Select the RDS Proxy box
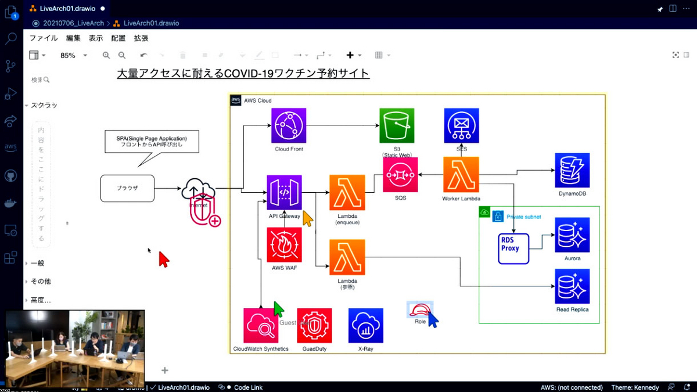Screen dimensions: 697x392 (x=514, y=249)
